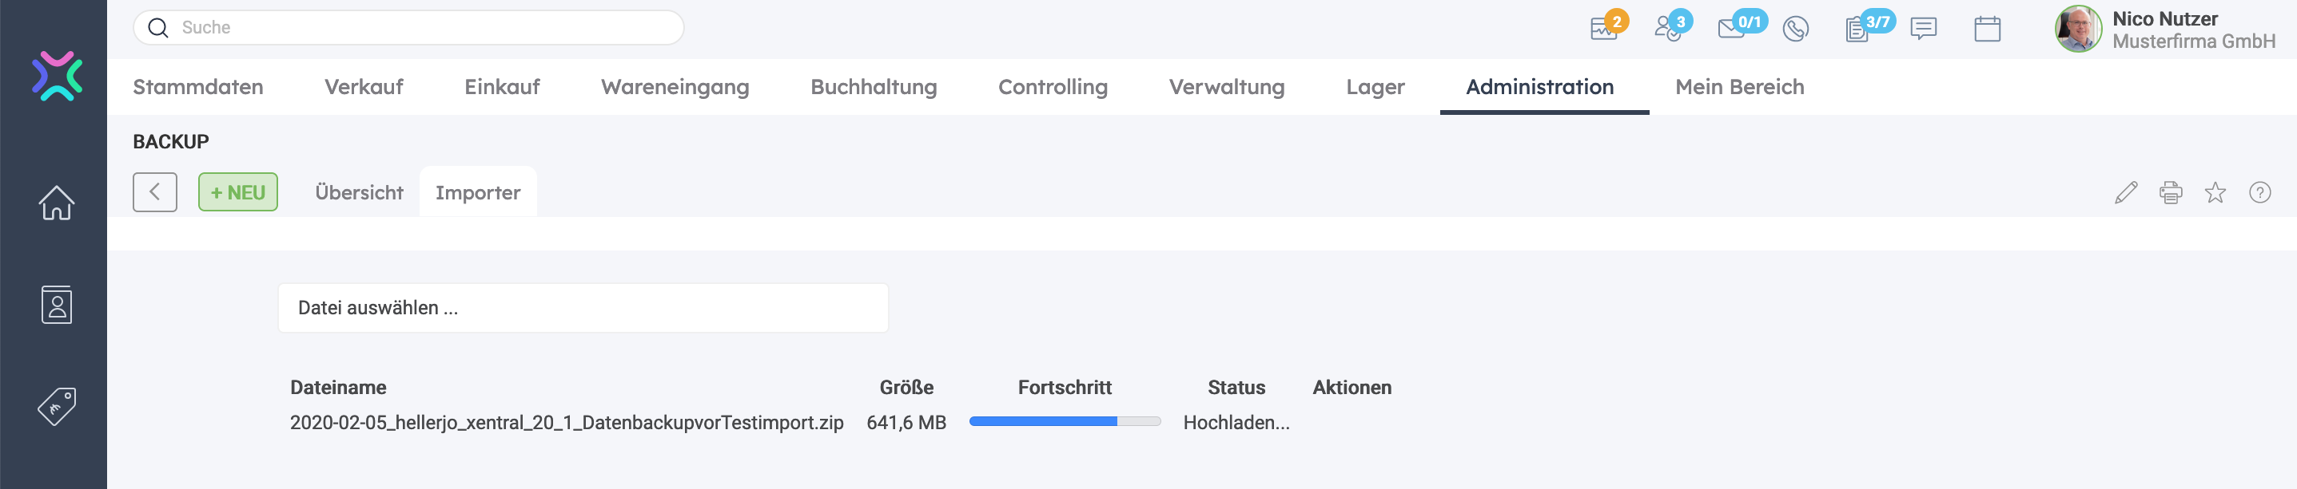
Task: Mark page as favorite with star
Action: (x=2215, y=192)
